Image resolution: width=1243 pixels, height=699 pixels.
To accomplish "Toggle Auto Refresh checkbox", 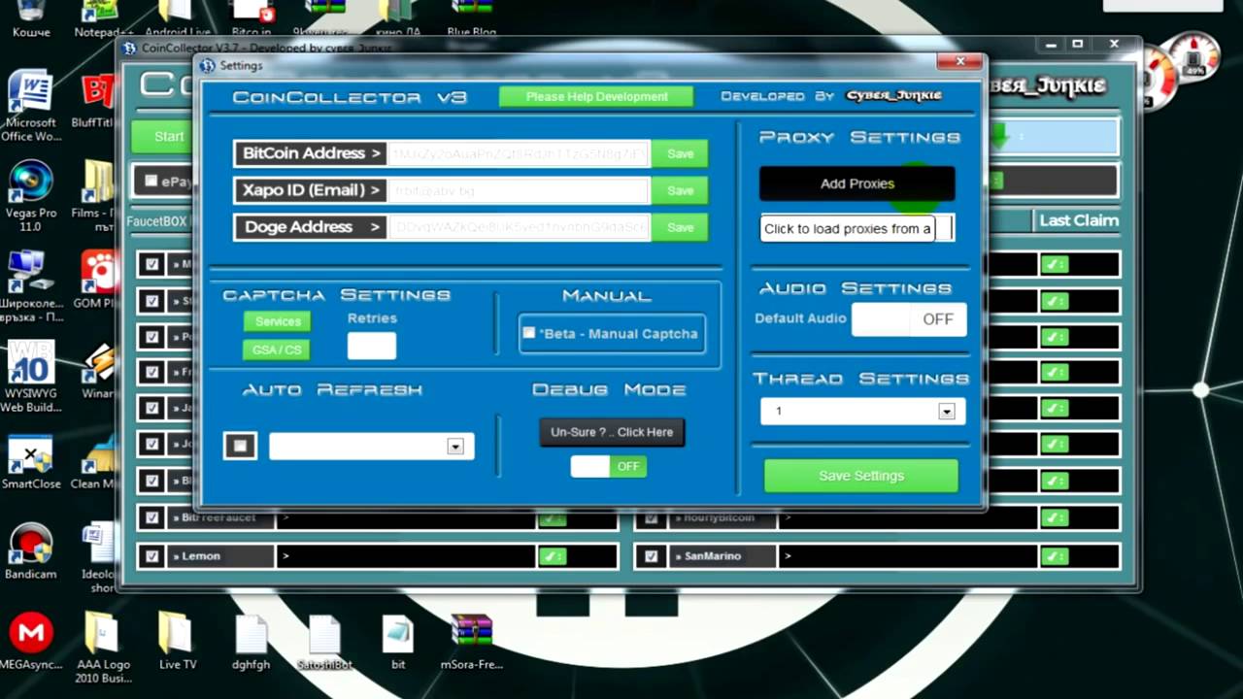I will pos(240,446).
